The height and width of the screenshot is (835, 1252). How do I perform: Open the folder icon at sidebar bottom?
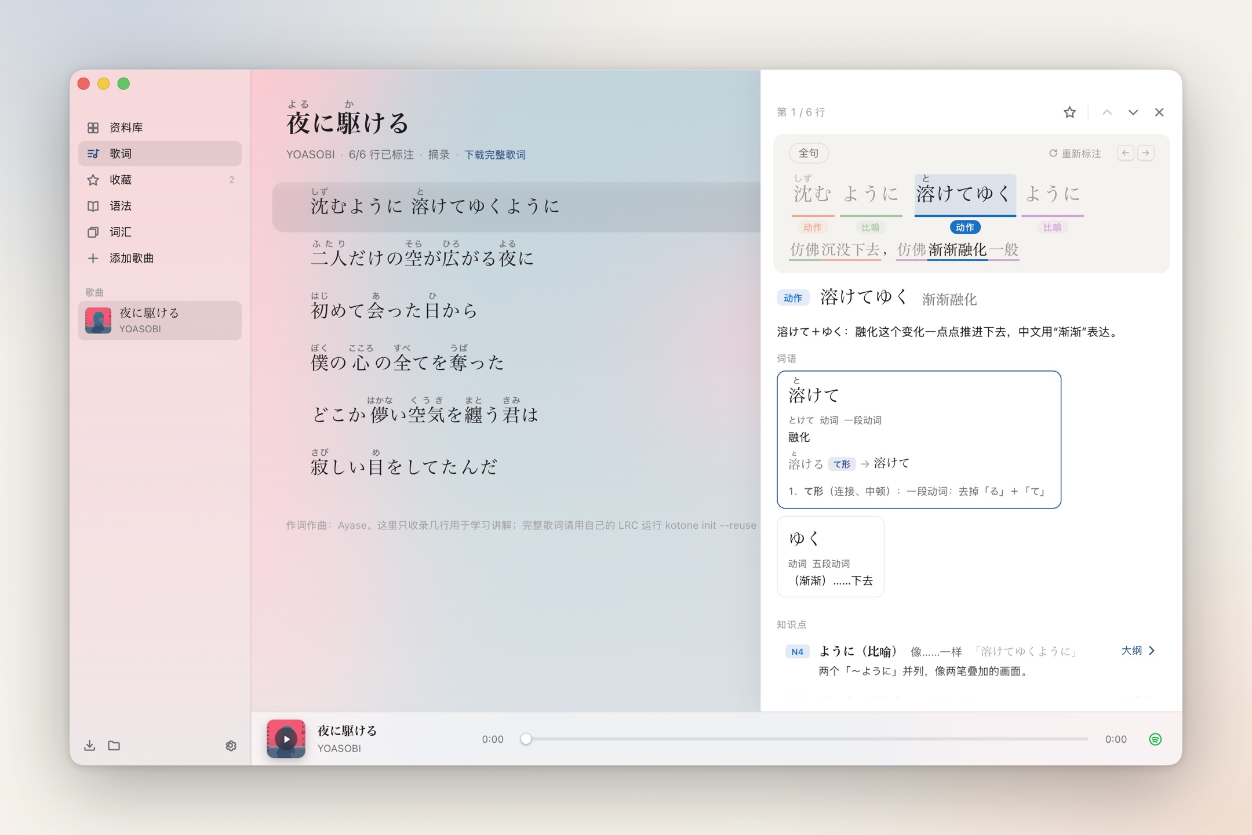pyautogui.click(x=114, y=745)
